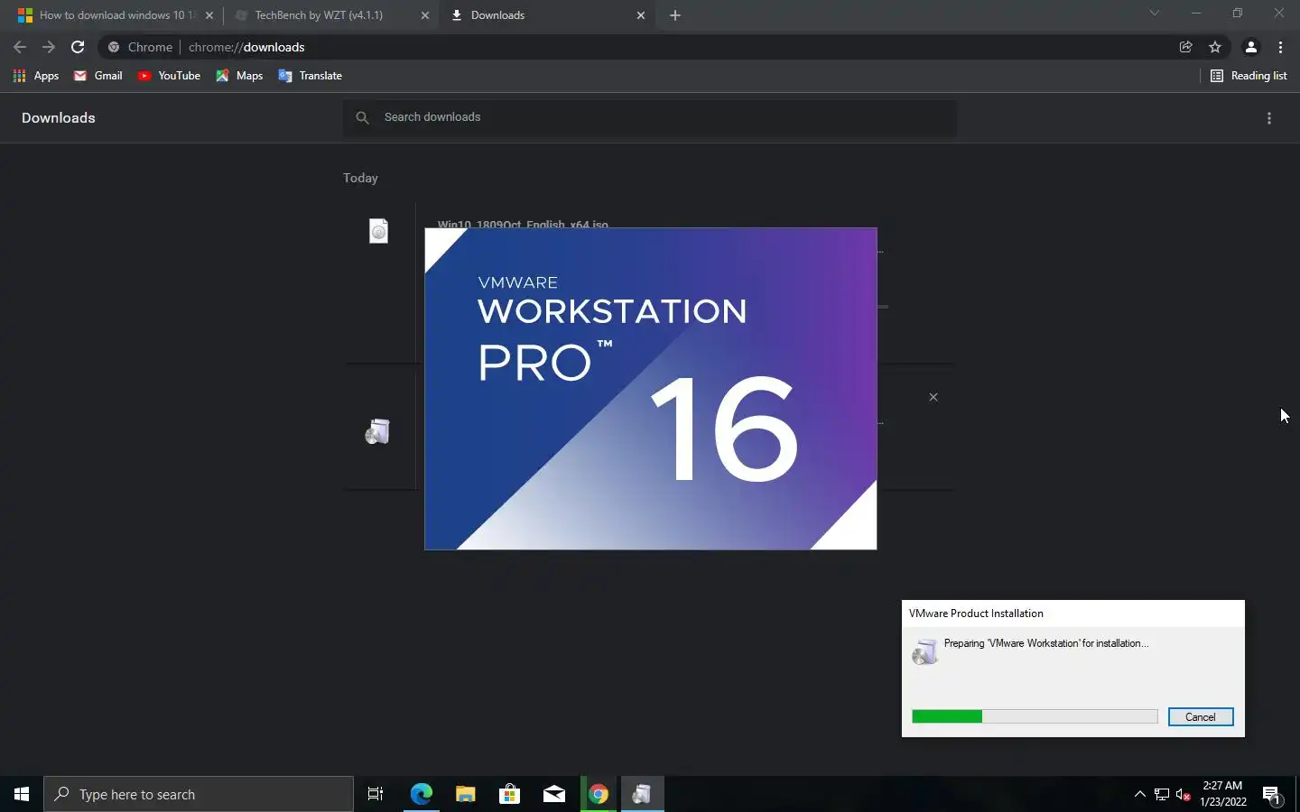Open the network status tray icon
The width and height of the screenshot is (1300, 812).
(1162, 794)
